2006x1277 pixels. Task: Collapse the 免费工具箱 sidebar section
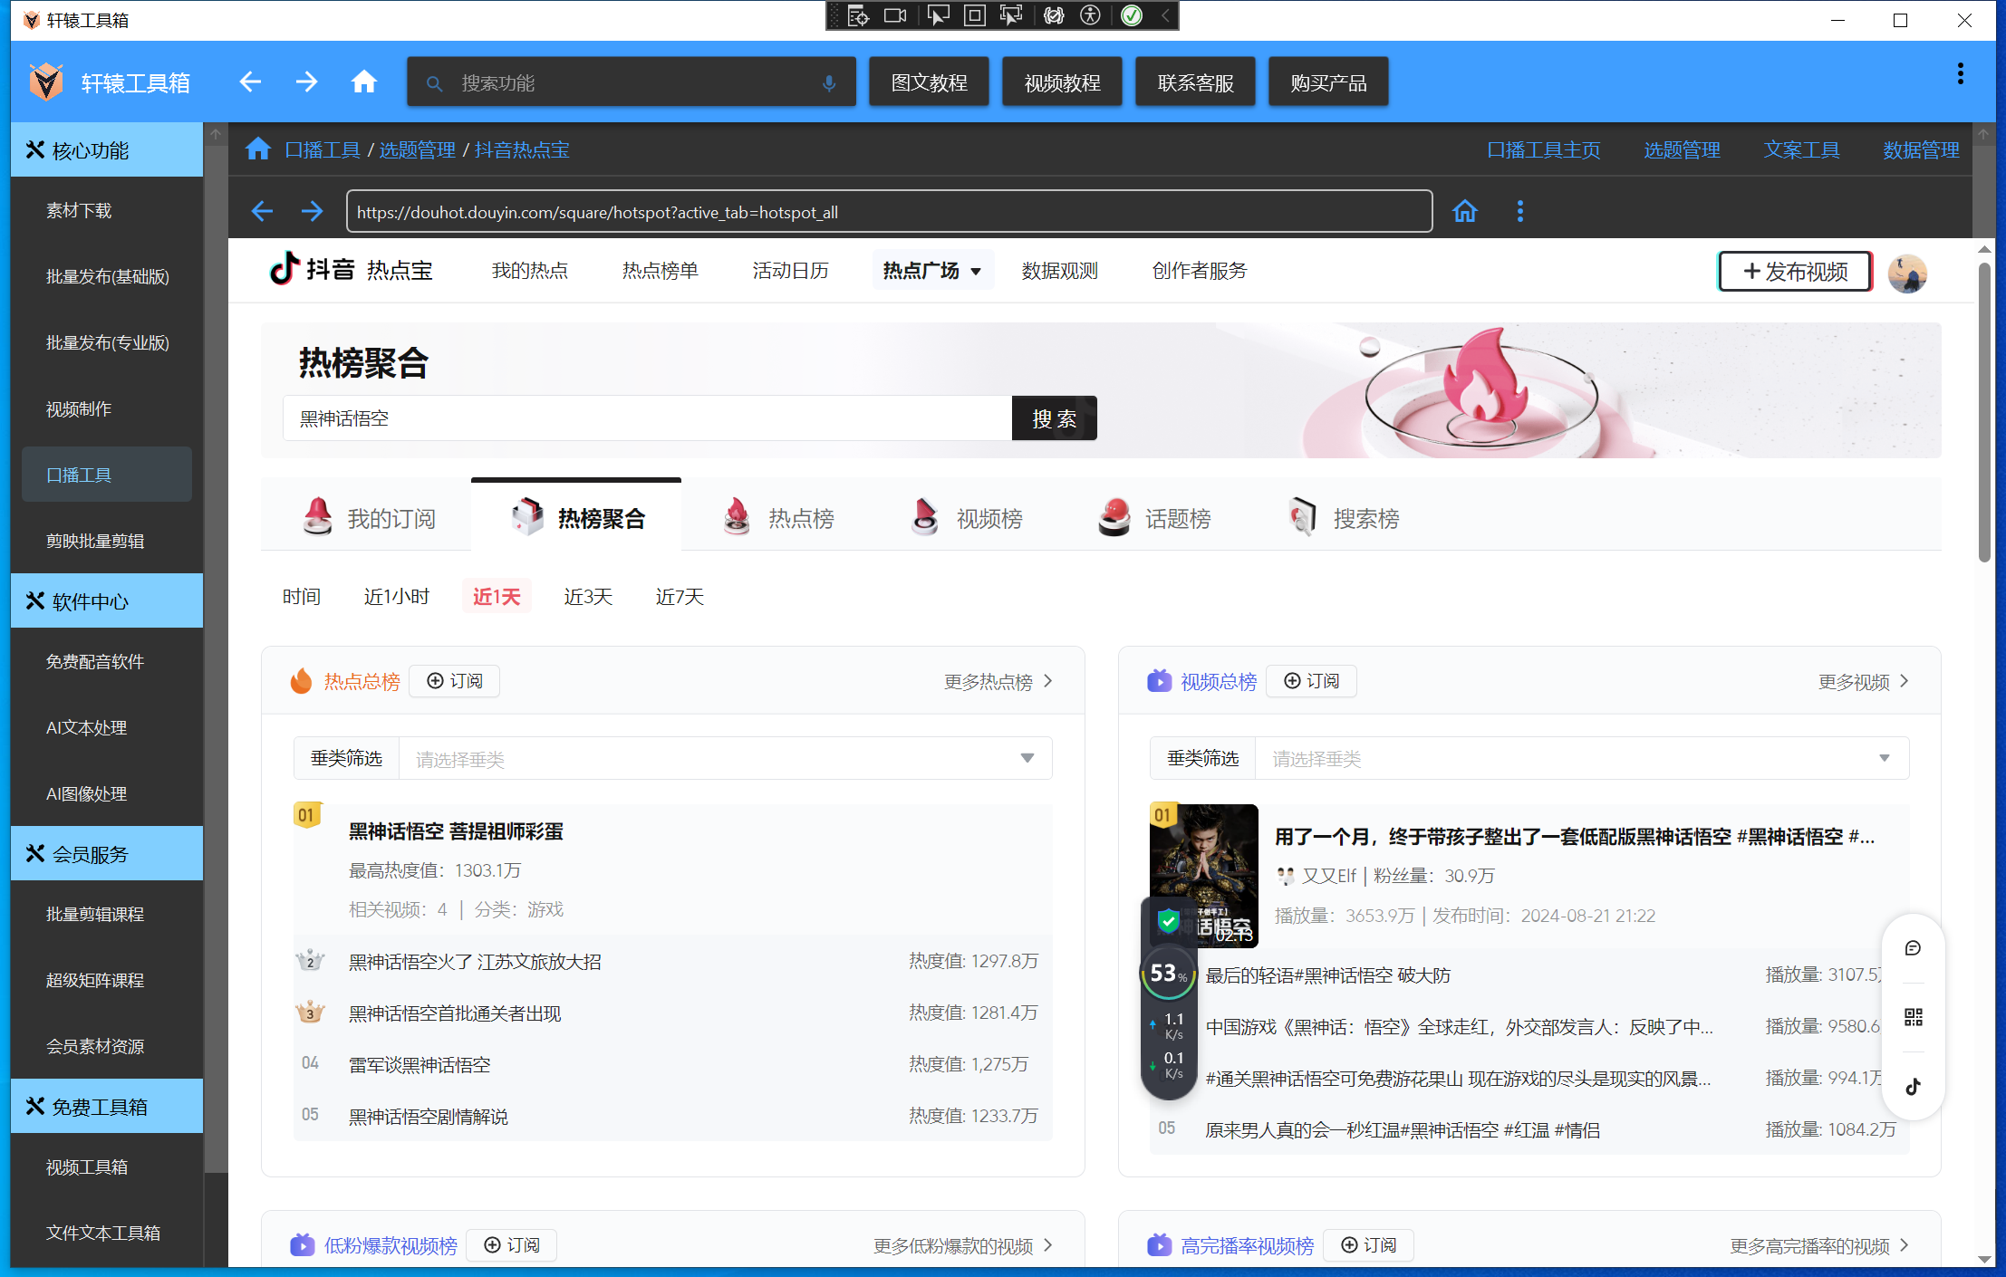pos(107,1107)
